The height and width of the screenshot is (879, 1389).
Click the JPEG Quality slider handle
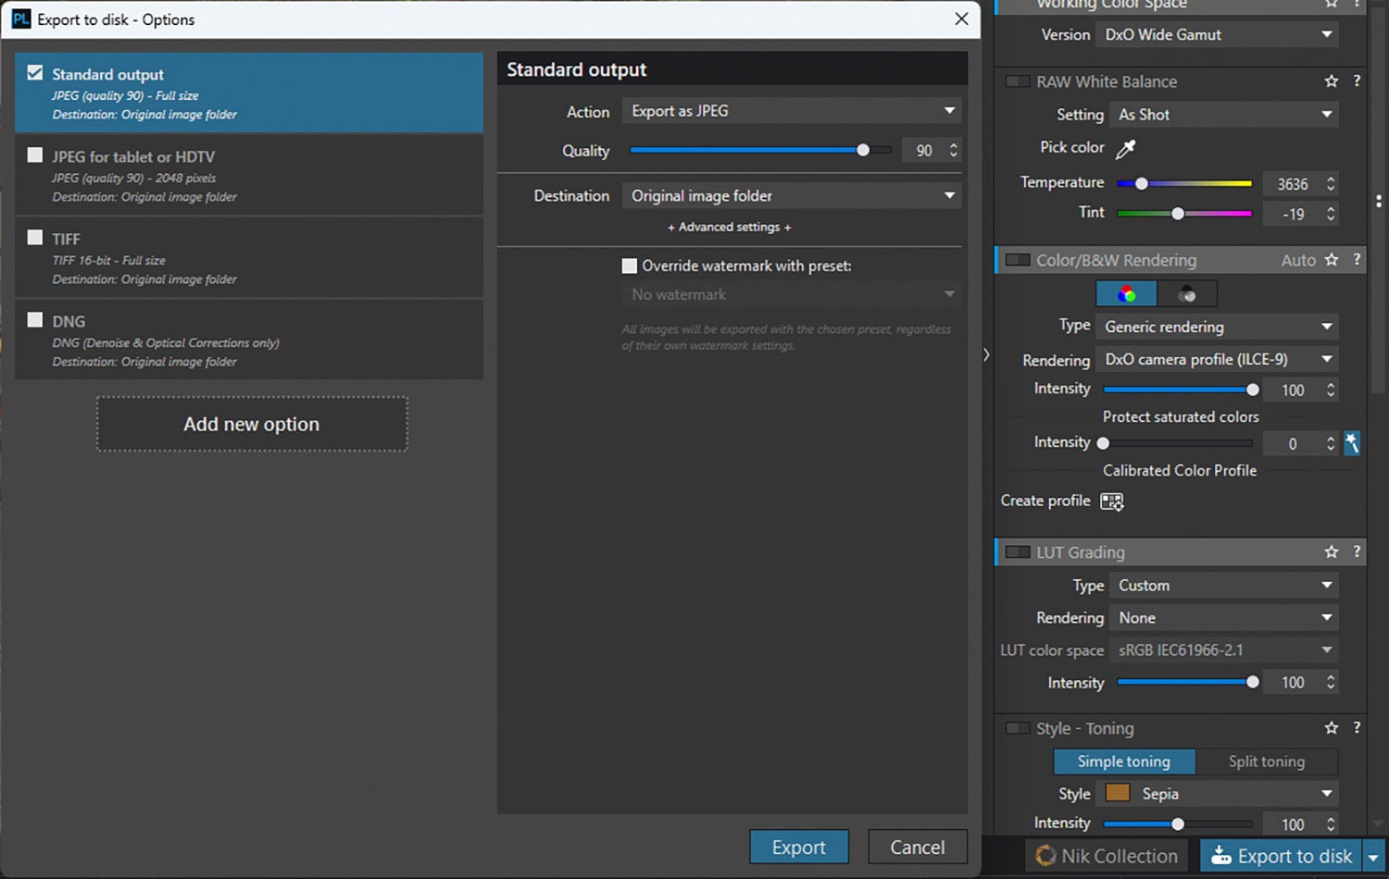point(863,150)
